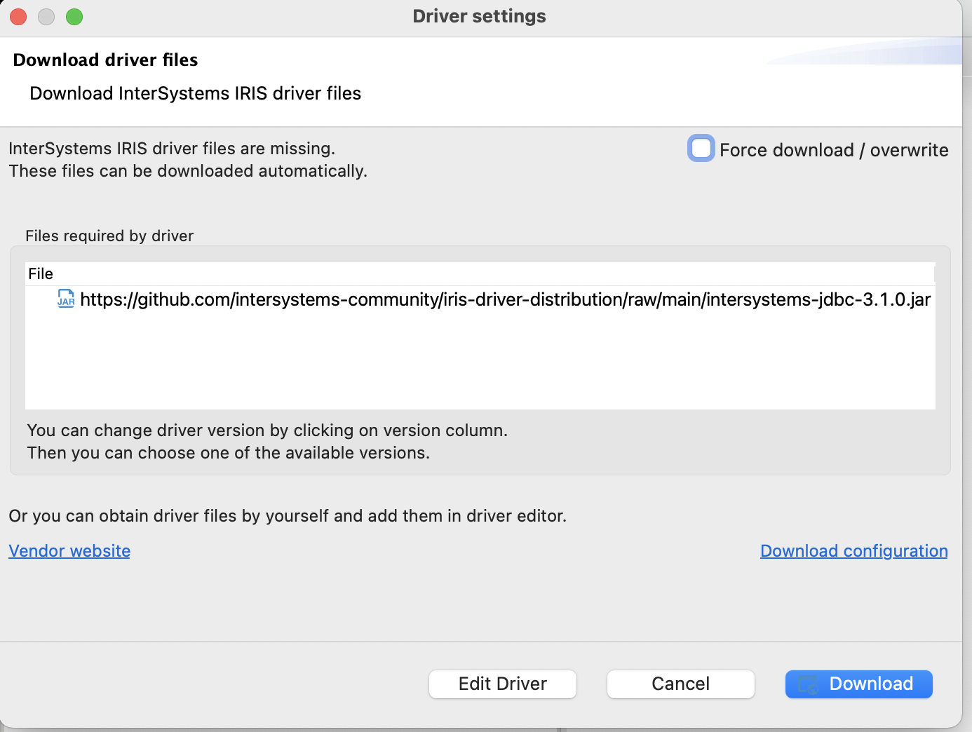Click the 'Files required by driver' group label
Screen dimensions: 972x732
[109, 236]
